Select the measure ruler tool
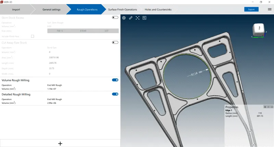Image resolution: width=274 pixels, height=147 pixels. click(131, 18)
